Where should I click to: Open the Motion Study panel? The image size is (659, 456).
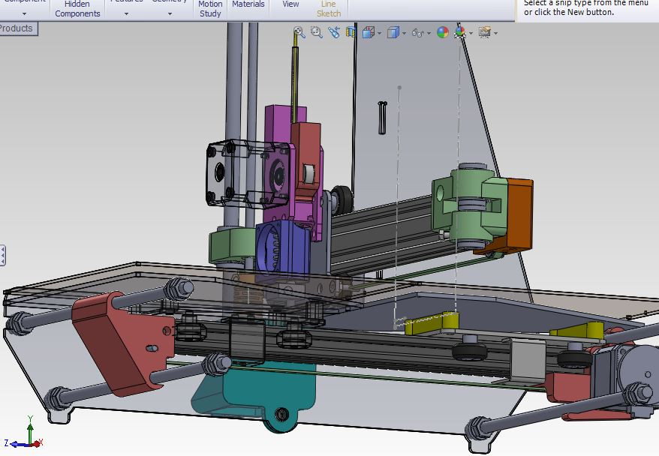click(x=210, y=9)
